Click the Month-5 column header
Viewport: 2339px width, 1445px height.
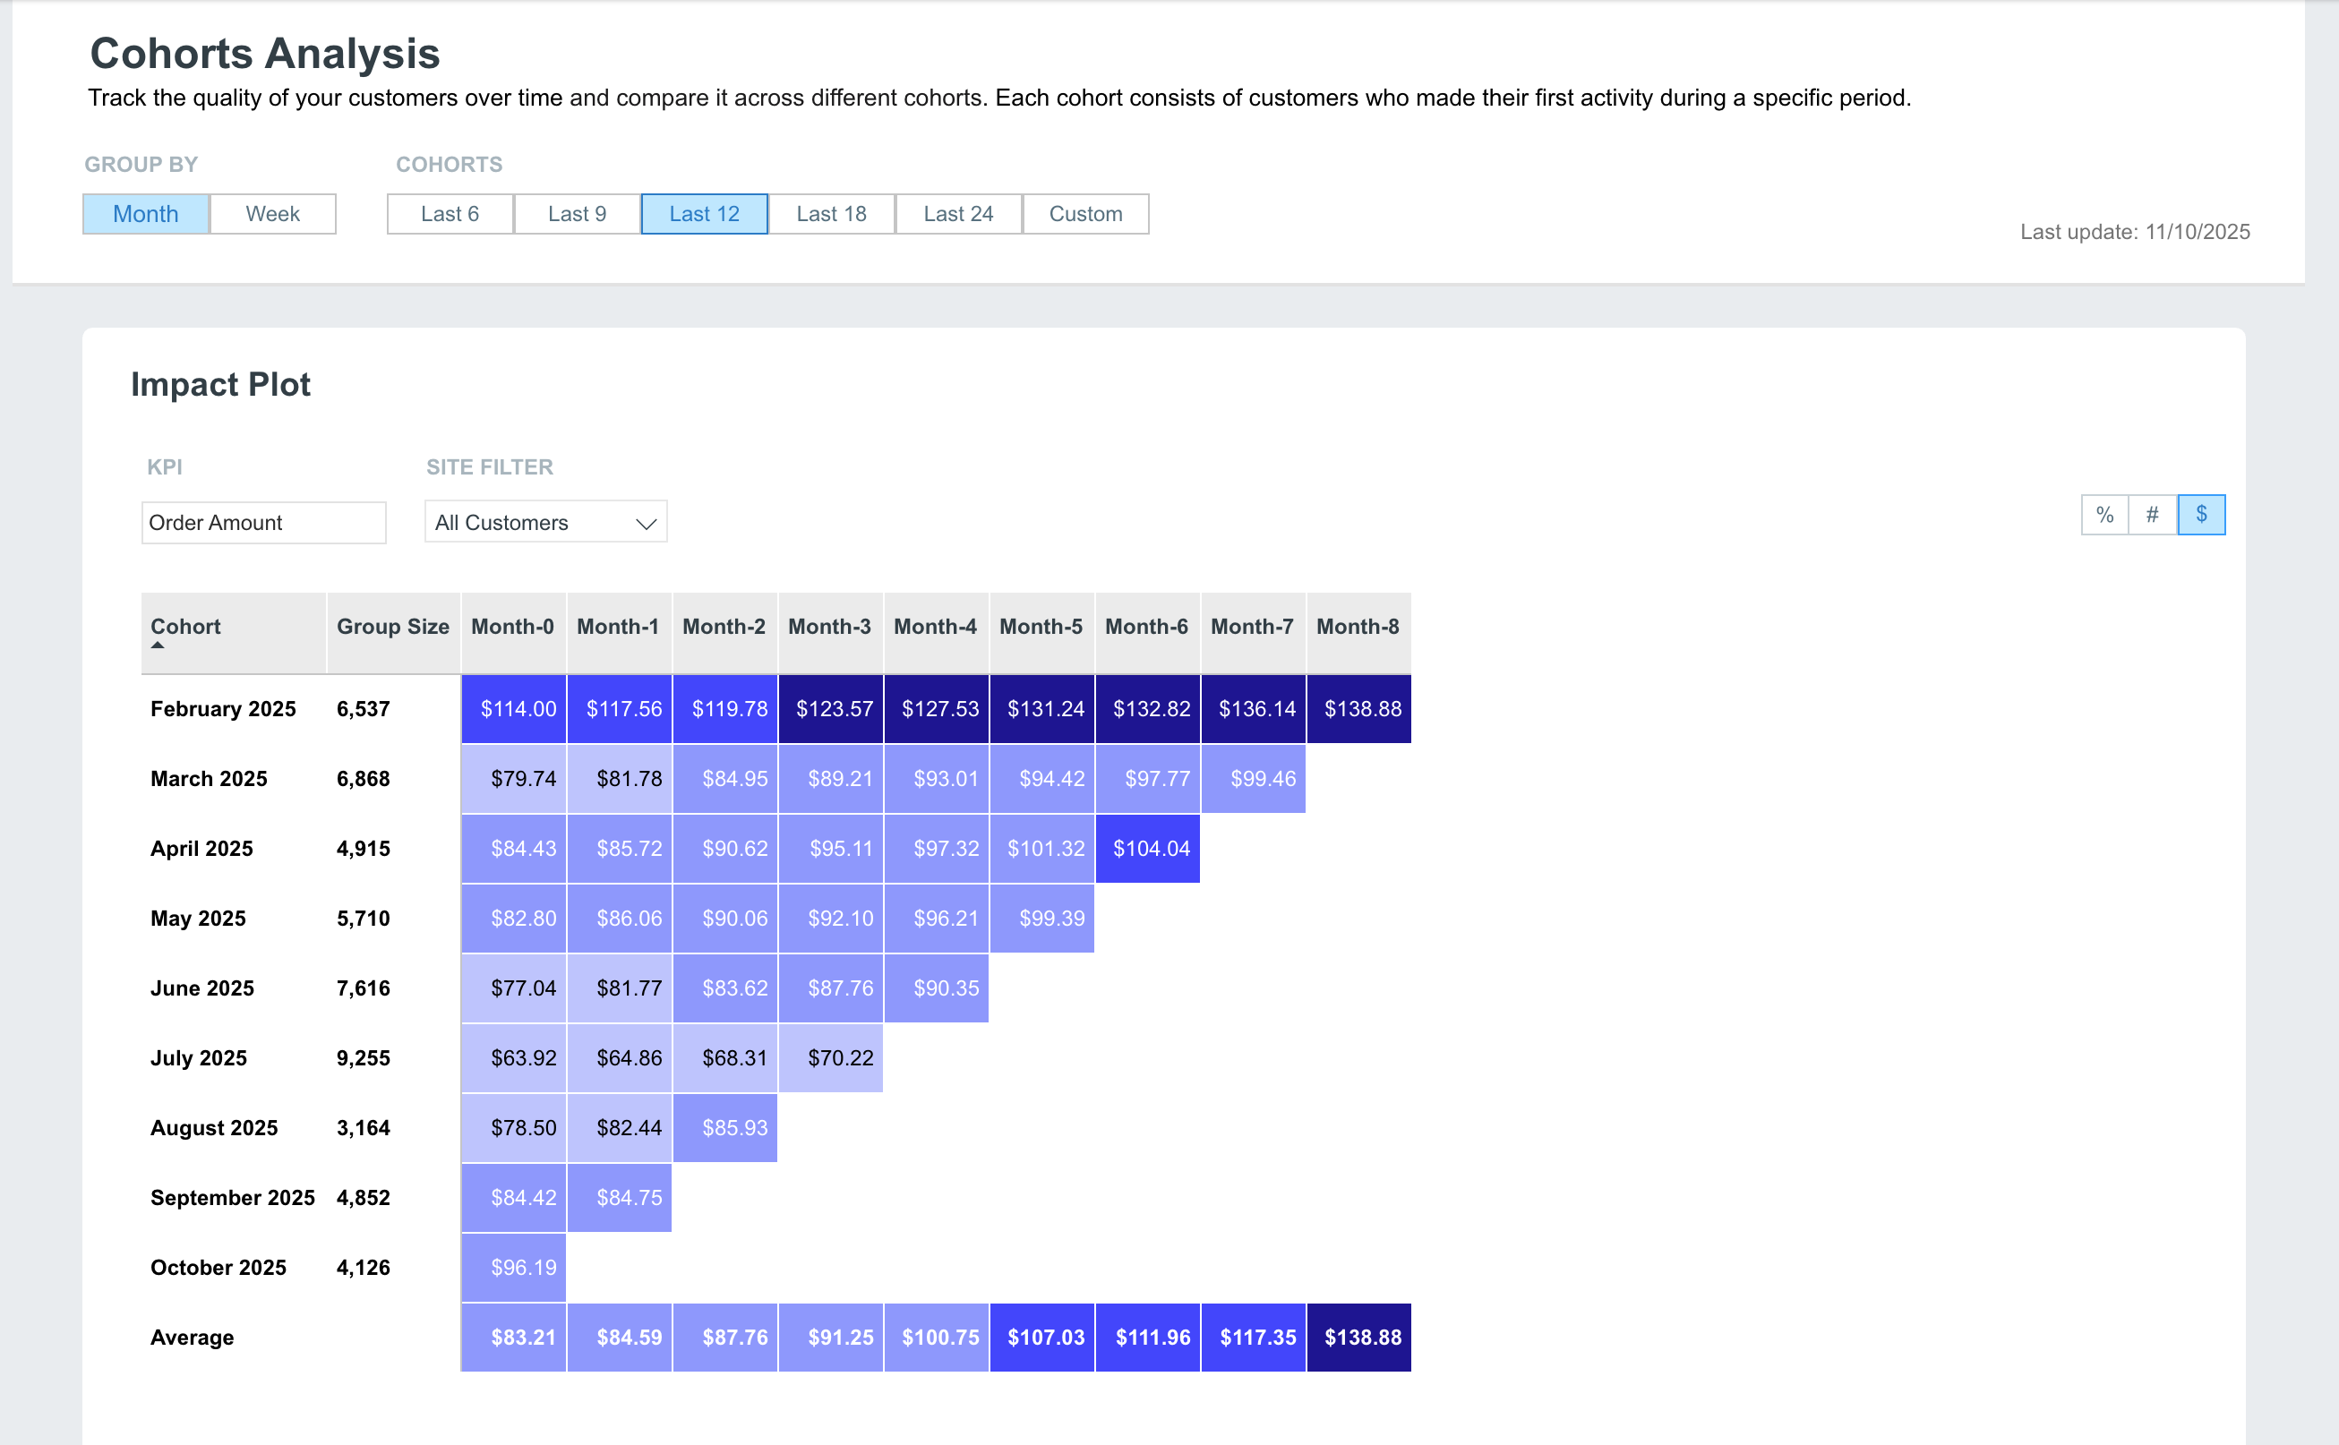(x=1041, y=633)
